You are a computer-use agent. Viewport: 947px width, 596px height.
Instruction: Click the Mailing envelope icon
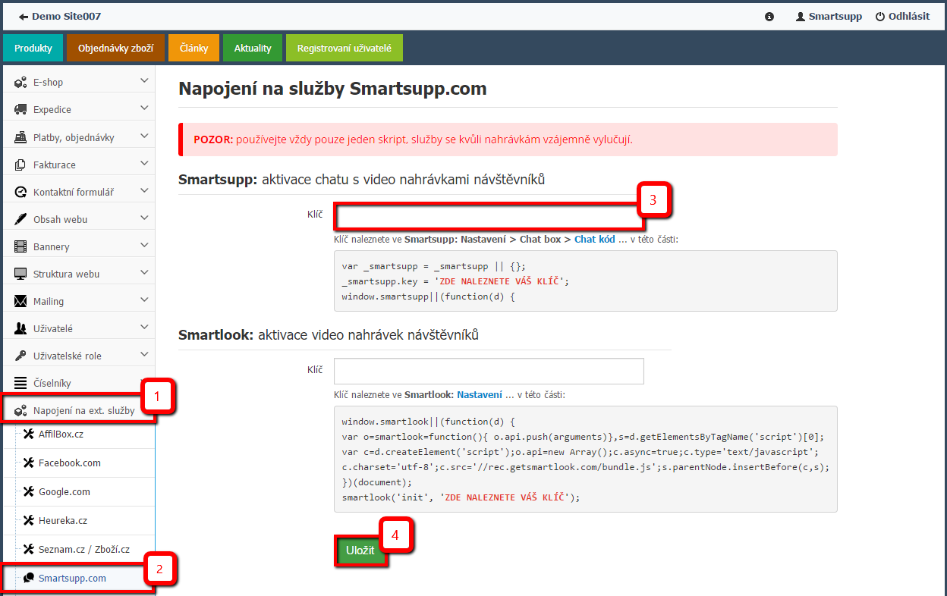[x=20, y=301]
